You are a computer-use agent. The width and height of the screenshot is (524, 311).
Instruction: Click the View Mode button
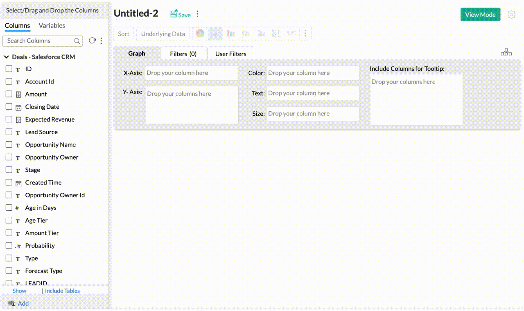tap(480, 14)
